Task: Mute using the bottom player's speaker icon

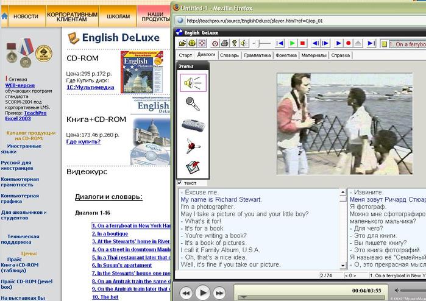Action: pyautogui.click(x=397, y=291)
